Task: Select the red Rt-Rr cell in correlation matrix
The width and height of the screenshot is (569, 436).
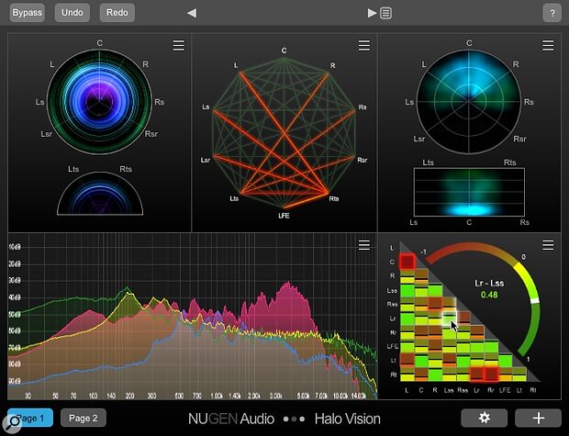Action: tap(491, 375)
